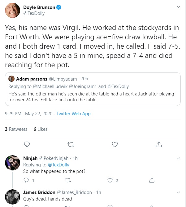Share Ninjah's reply tweet
This screenshot has height=207, width=186.
pos(152,180)
